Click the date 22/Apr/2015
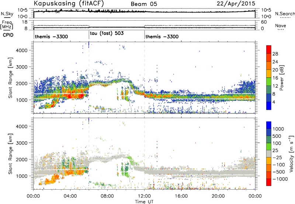This screenshot has height=204, width=295. 236,4
